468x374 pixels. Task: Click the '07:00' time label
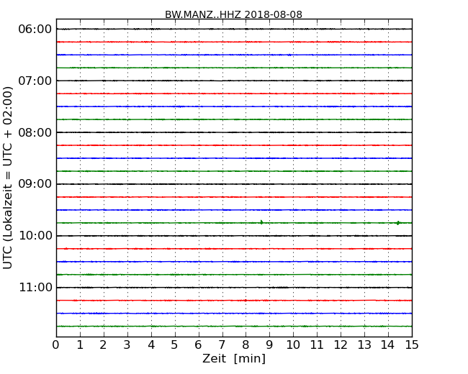click(35, 81)
